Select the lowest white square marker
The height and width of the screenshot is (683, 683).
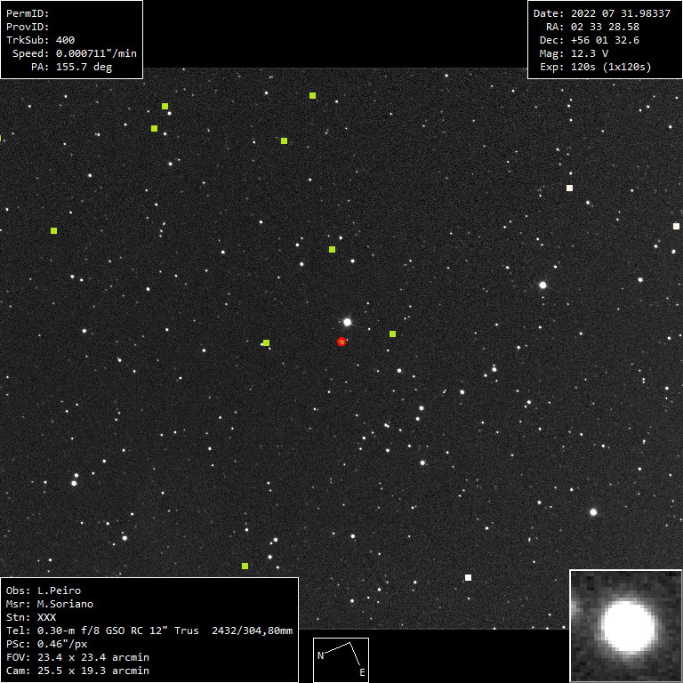coord(468,577)
